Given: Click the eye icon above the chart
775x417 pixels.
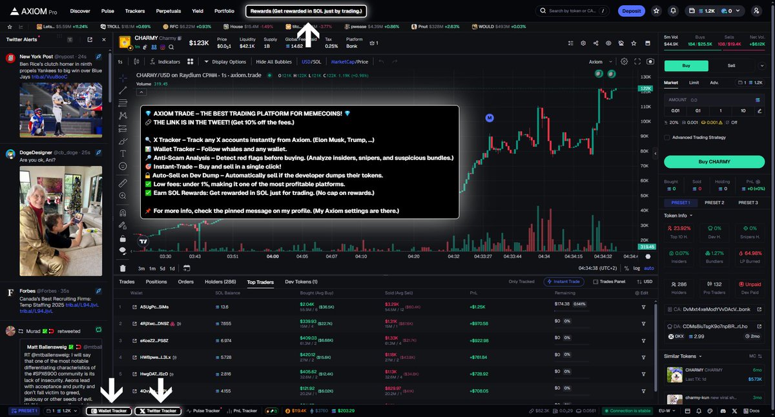Looking at the screenshot, I should 608,43.
